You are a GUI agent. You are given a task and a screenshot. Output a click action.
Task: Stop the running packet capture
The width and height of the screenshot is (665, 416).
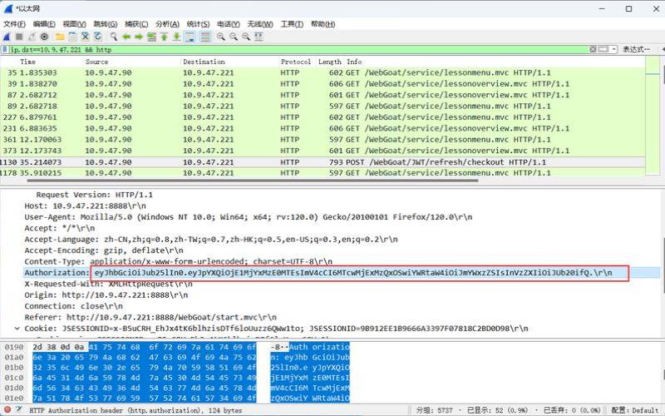(20, 37)
